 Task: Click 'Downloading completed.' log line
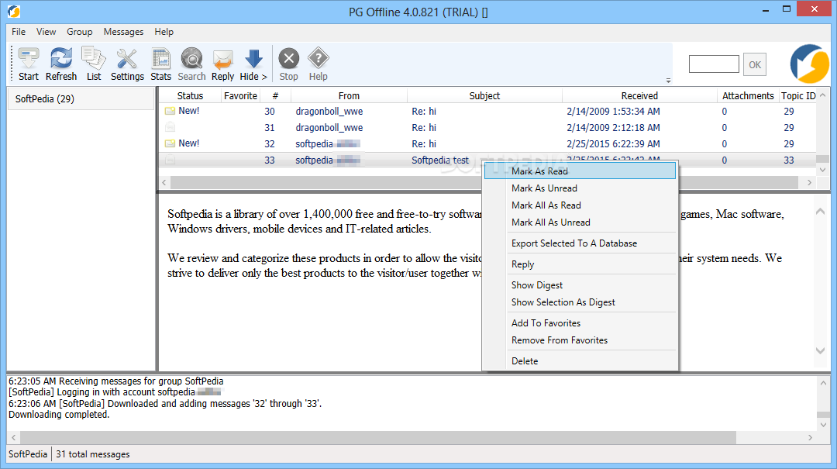coord(59,415)
